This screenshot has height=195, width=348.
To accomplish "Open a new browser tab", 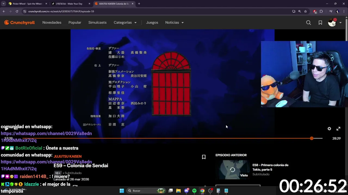I will click(139, 4).
